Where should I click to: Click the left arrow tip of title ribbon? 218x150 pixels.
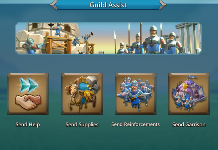[53, 5]
